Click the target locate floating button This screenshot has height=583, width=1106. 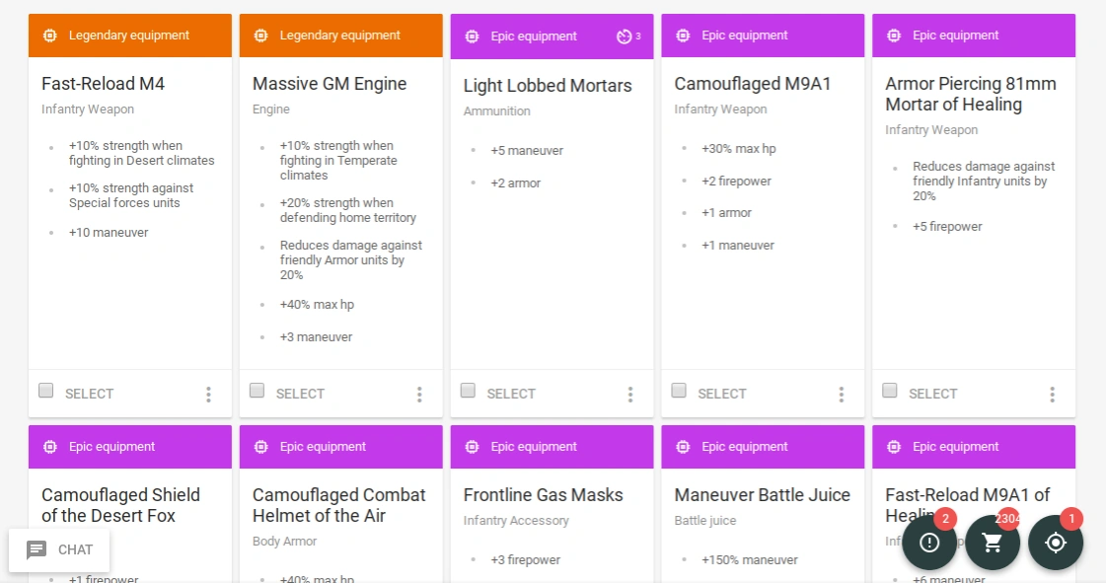tap(1056, 543)
